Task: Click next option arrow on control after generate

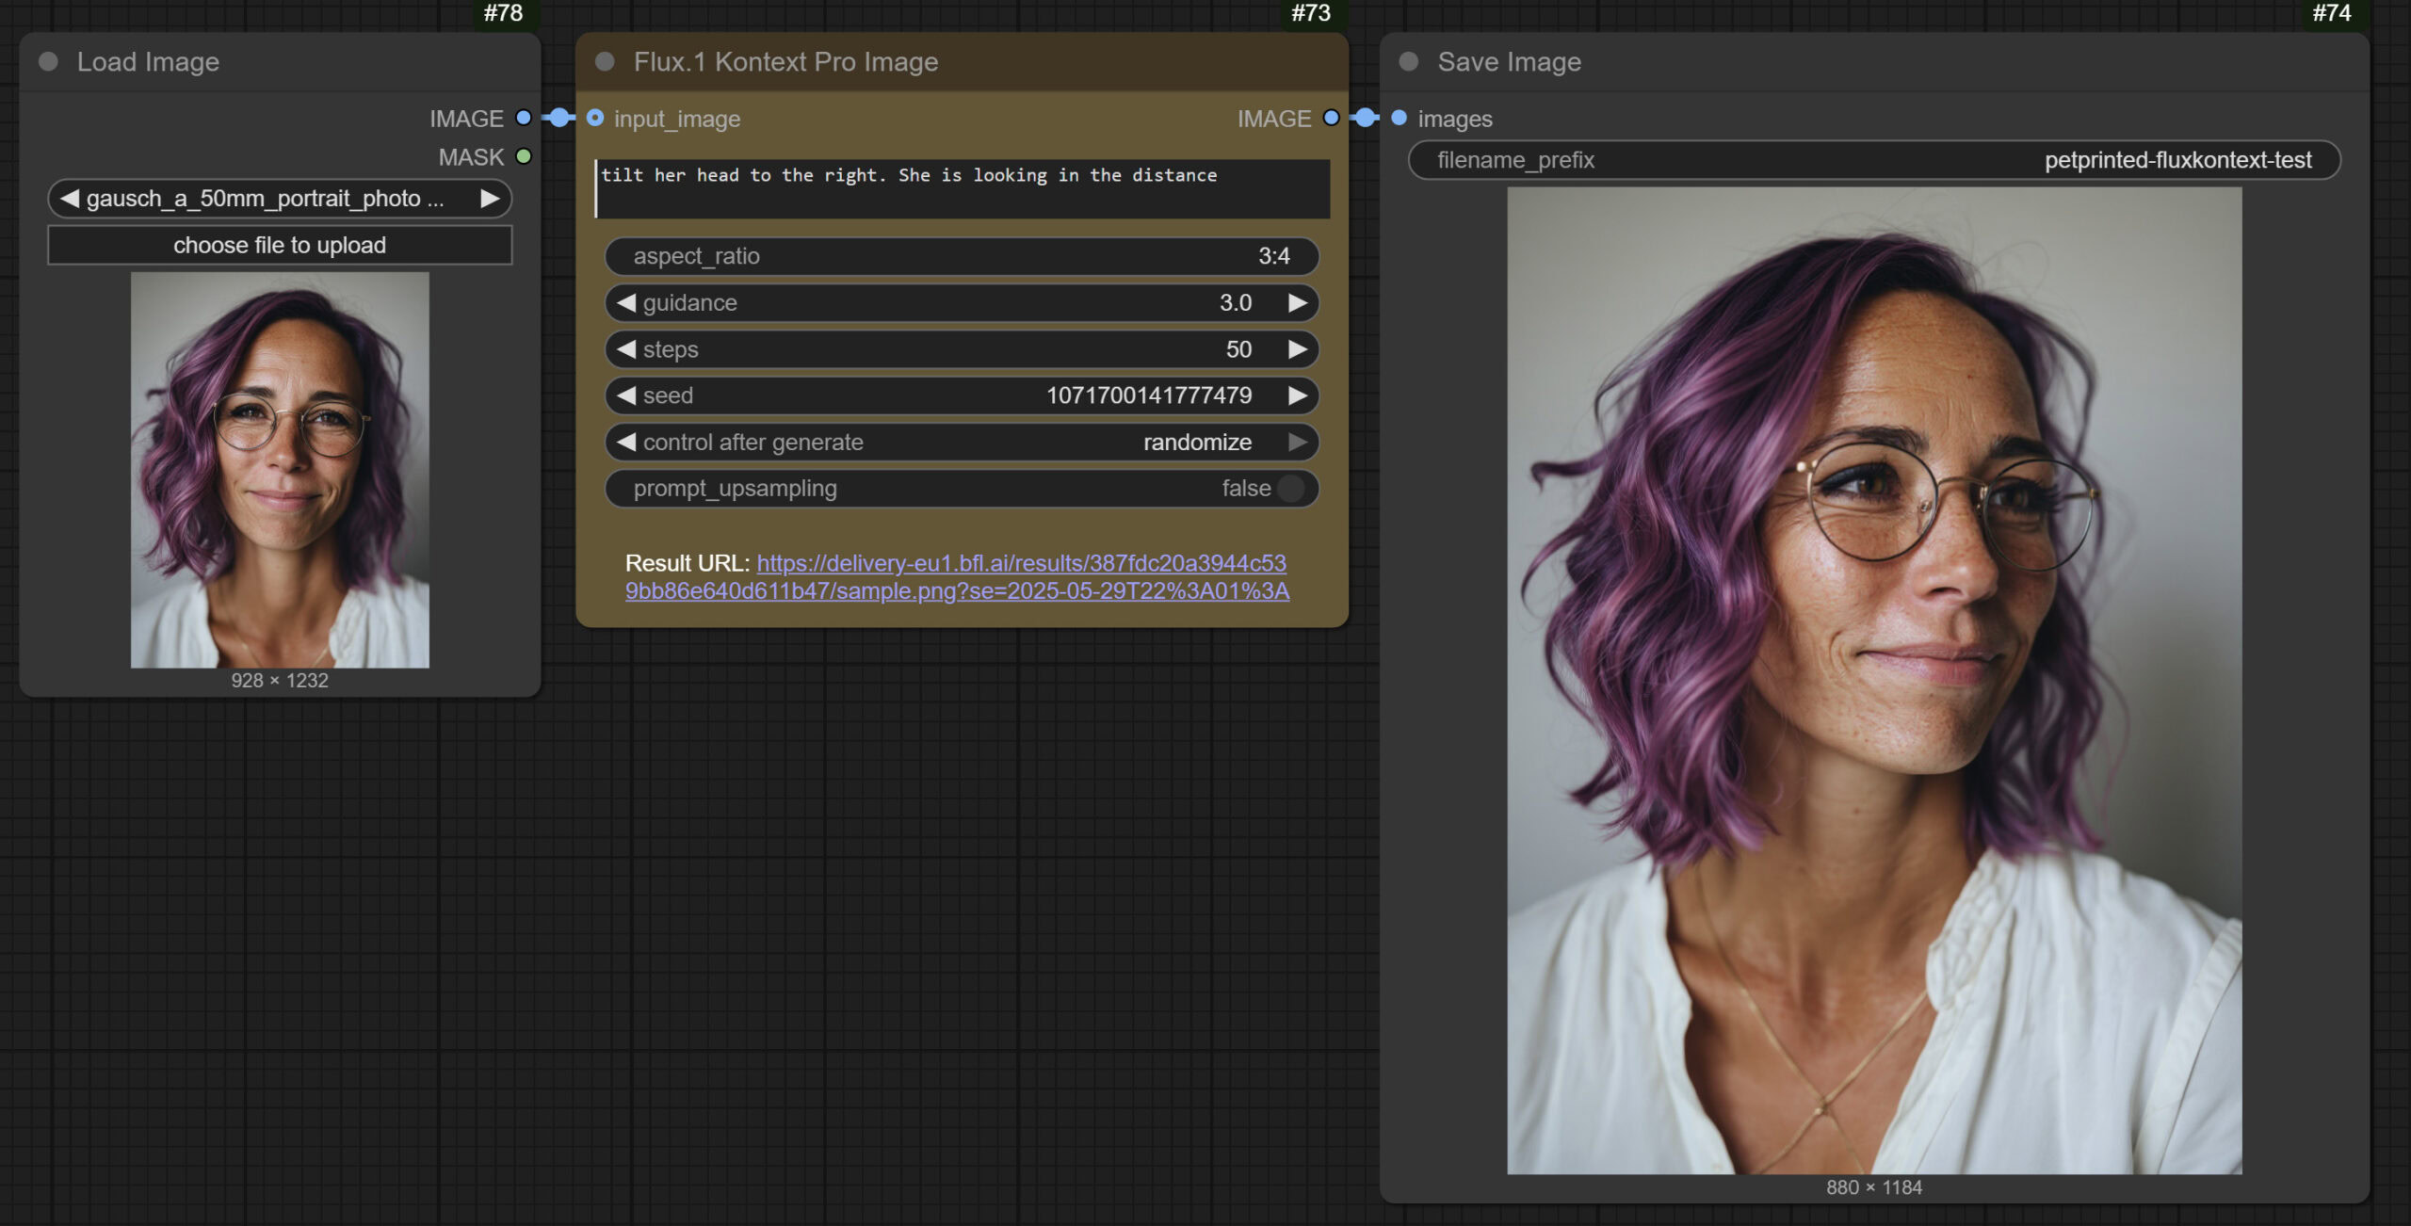Action: pos(1297,442)
